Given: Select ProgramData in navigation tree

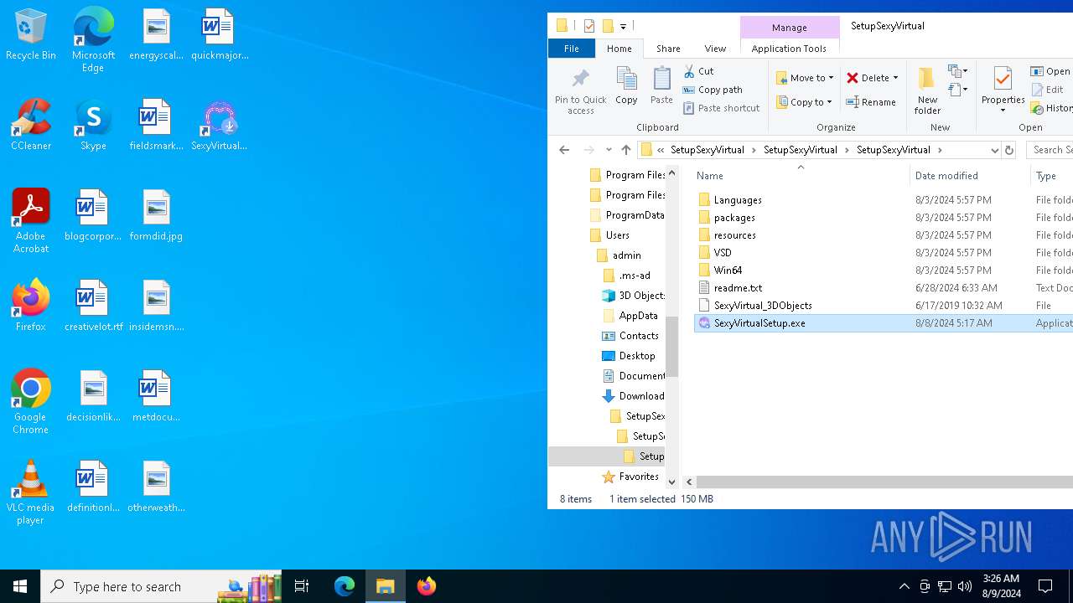Looking at the screenshot, I should (x=635, y=215).
